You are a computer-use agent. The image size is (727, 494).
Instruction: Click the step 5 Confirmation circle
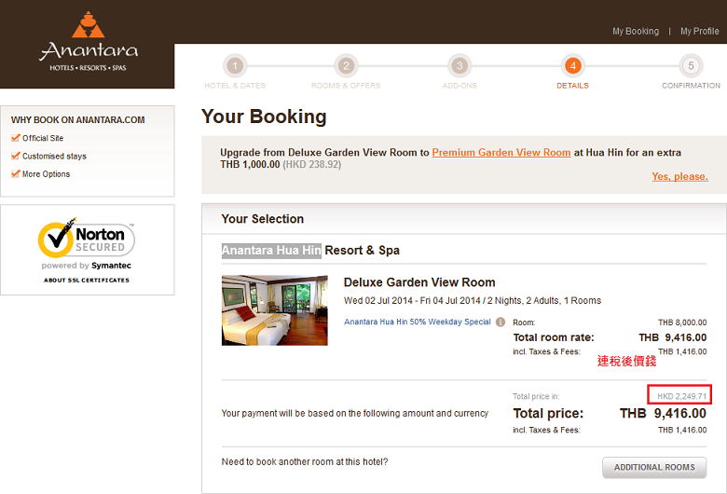click(691, 65)
